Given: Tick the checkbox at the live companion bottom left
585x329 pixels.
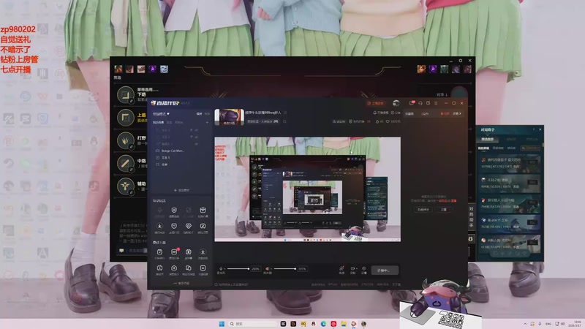Looking at the screenshot, I should 216,284.
